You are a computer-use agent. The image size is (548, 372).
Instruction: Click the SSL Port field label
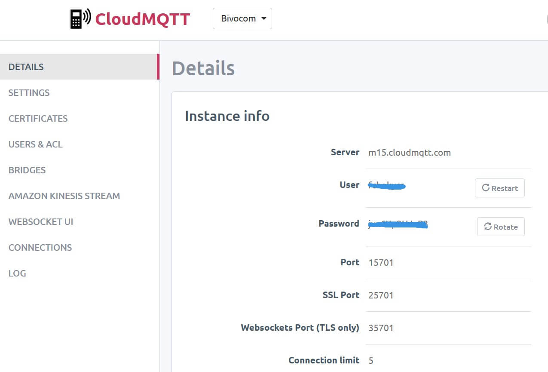click(x=341, y=295)
